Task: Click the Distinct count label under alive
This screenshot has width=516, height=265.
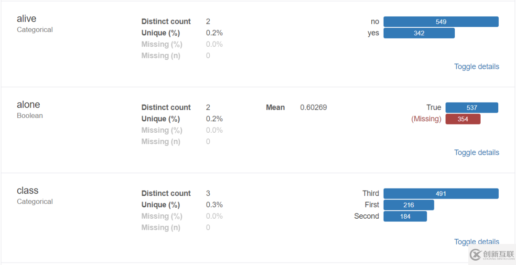Action: pyautogui.click(x=166, y=21)
